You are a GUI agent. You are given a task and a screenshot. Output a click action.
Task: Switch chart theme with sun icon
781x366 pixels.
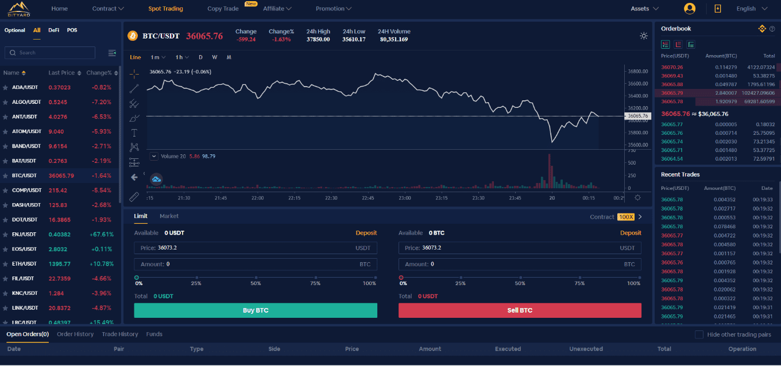pyautogui.click(x=644, y=36)
